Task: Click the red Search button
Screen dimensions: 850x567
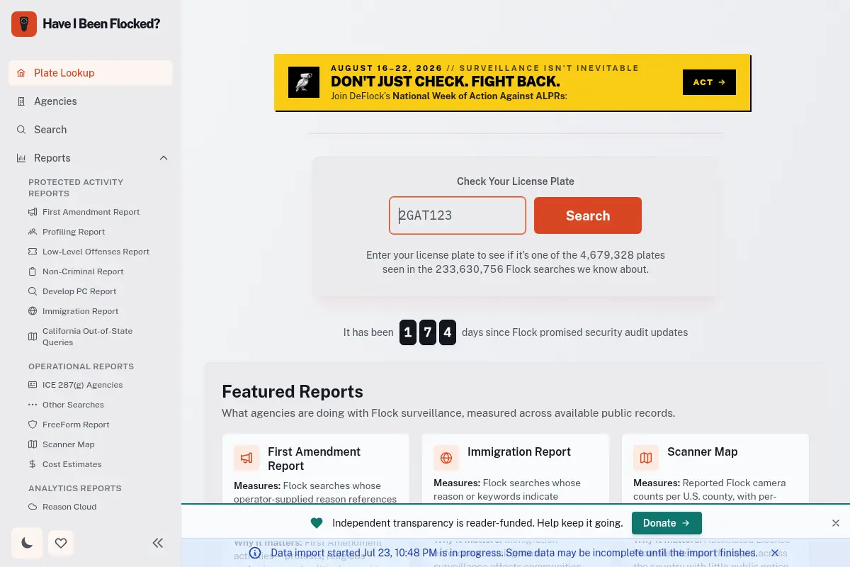Action: [x=588, y=215]
